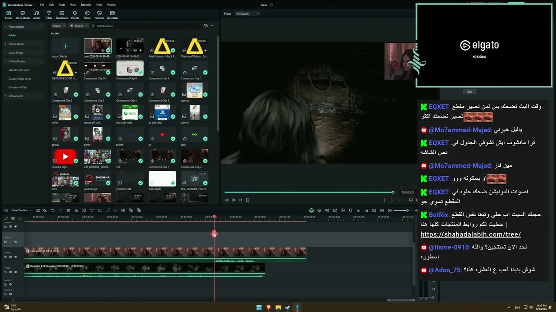Adjust the timeline zoom slider
The image size is (556, 312).
coord(407,211)
